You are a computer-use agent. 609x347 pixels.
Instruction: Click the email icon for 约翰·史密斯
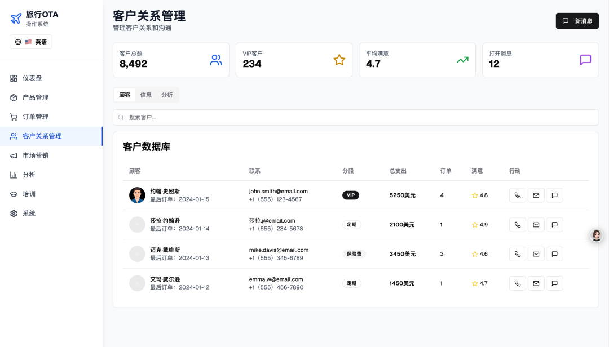pos(536,195)
